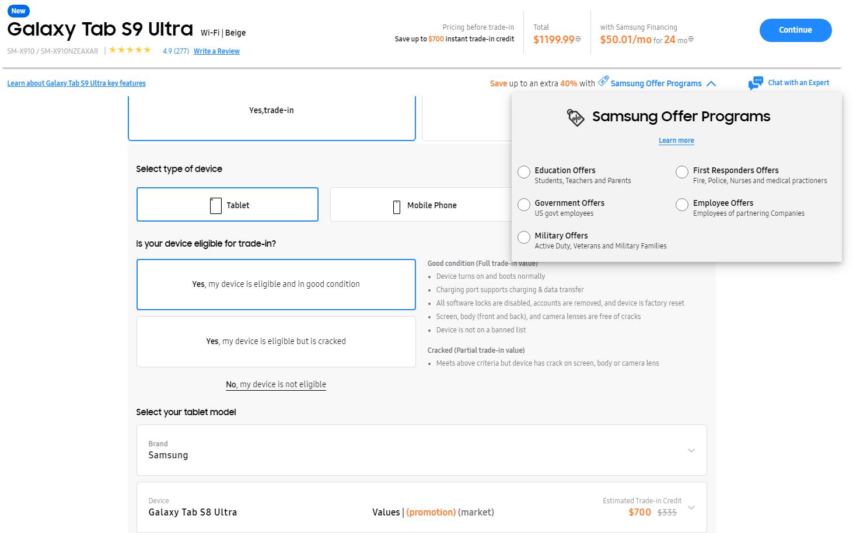Click the mobile phone device icon
853x533 pixels.
(397, 206)
